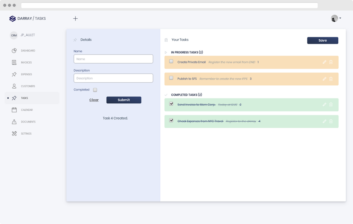Click the plus icon in top bar

[75, 18]
